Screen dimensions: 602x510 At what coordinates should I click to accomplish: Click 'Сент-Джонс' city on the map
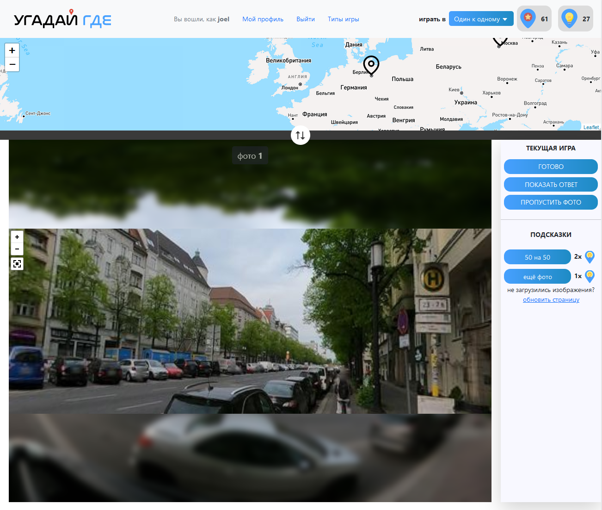pos(38,113)
